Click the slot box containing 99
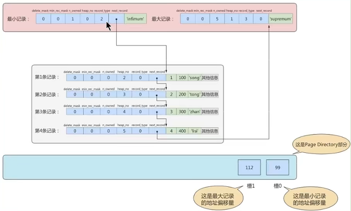This screenshot has width=351, height=211. tap(277, 167)
